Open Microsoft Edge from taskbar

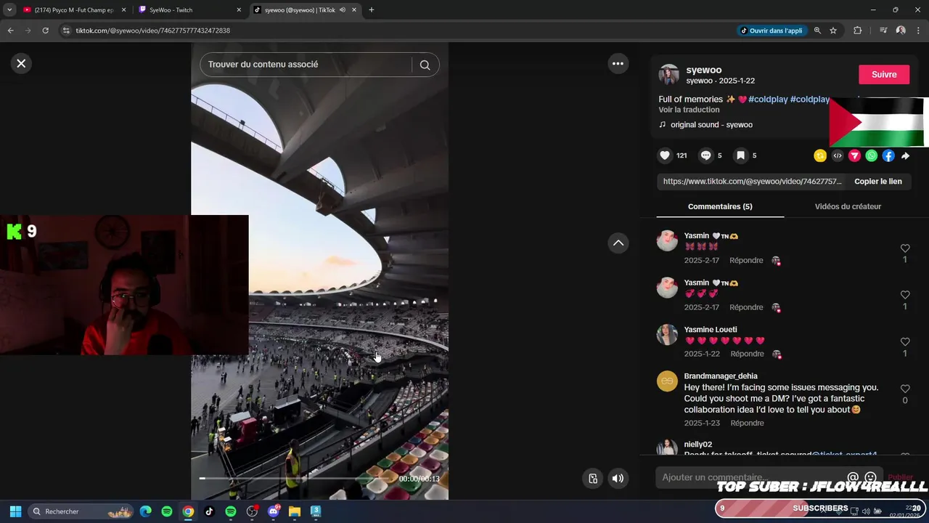tap(146, 511)
